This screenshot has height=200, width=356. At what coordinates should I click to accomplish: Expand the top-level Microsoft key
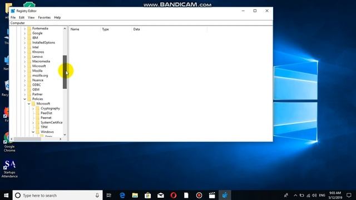pyautogui.click(x=24, y=66)
